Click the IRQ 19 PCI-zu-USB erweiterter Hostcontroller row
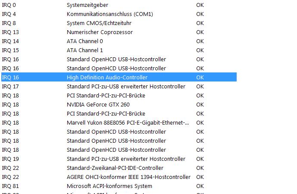This screenshot has width=297, height=194. point(119,159)
